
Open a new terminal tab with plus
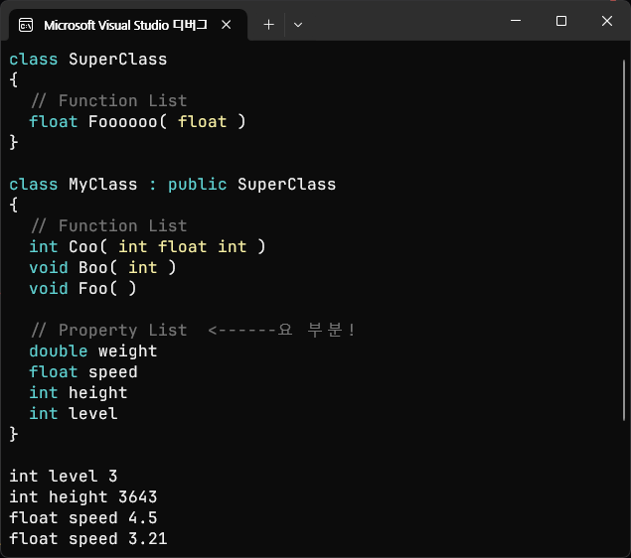tap(269, 25)
